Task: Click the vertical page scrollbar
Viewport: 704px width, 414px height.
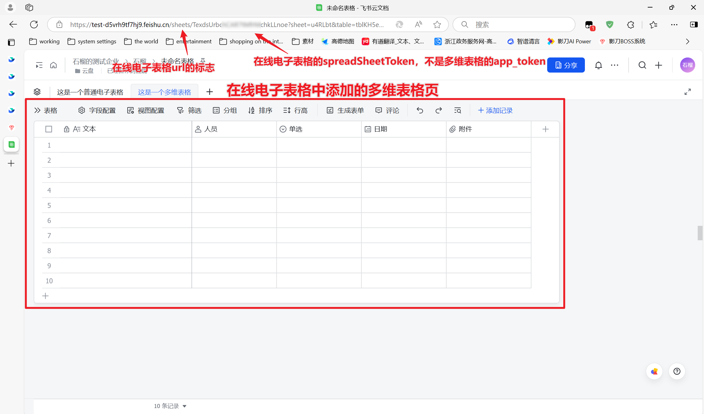Action: click(700, 233)
